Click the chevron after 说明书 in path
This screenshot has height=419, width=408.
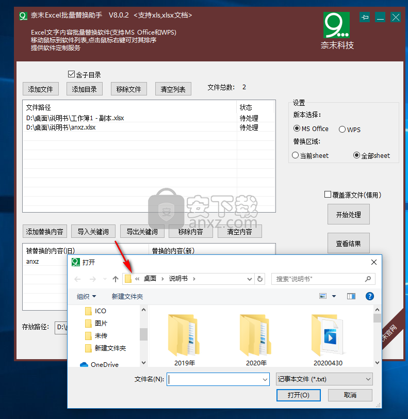tap(194, 279)
